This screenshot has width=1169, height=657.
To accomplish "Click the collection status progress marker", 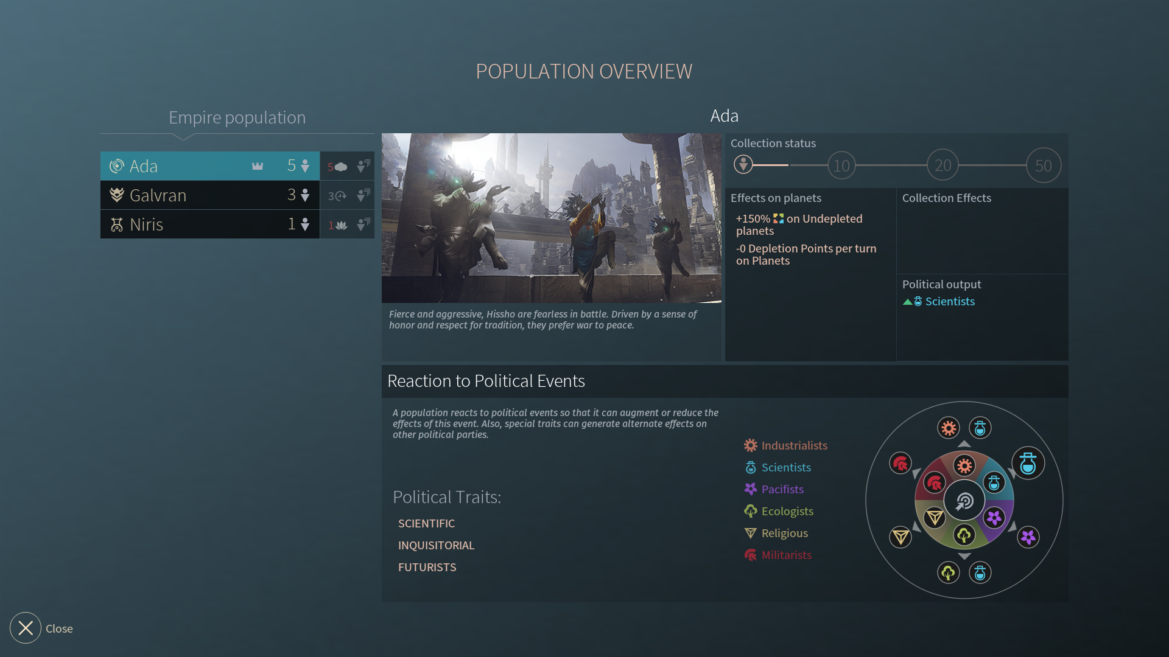I will coord(743,164).
